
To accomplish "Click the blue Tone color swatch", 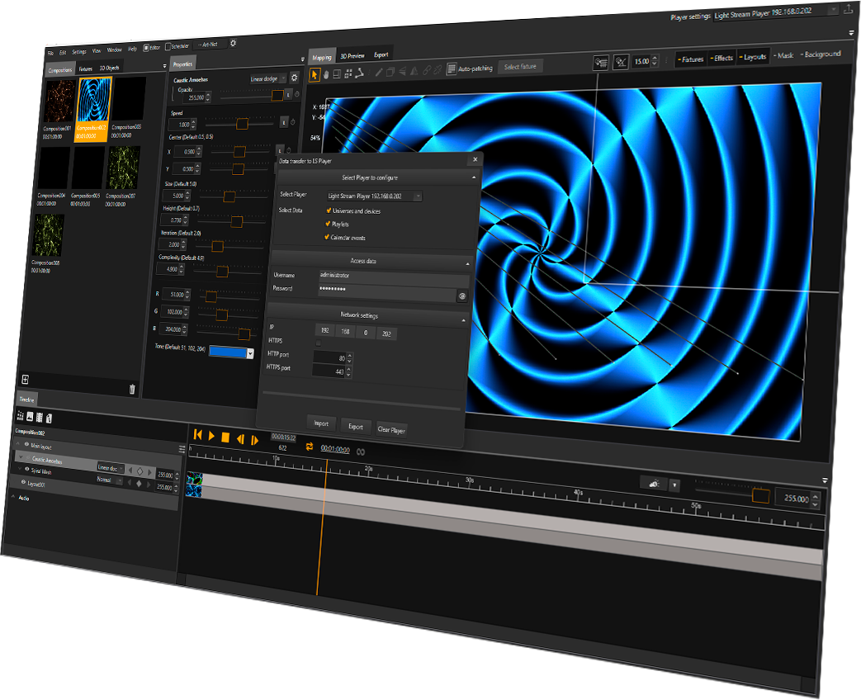I will [228, 352].
